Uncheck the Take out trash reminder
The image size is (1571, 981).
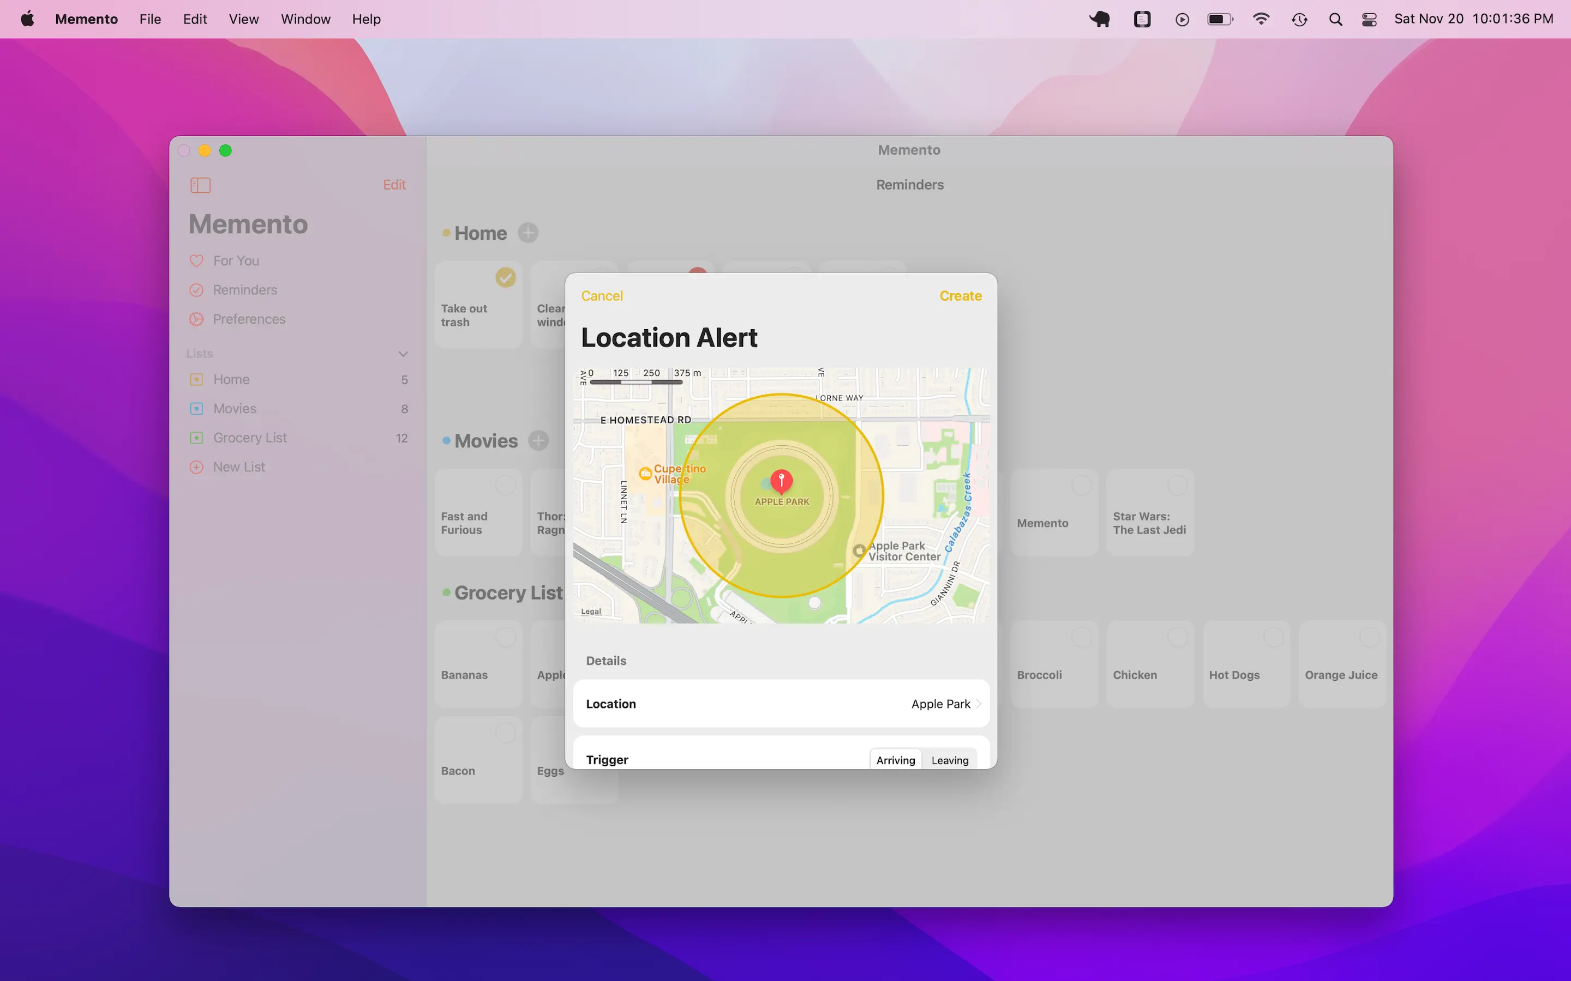click(505, 278)
